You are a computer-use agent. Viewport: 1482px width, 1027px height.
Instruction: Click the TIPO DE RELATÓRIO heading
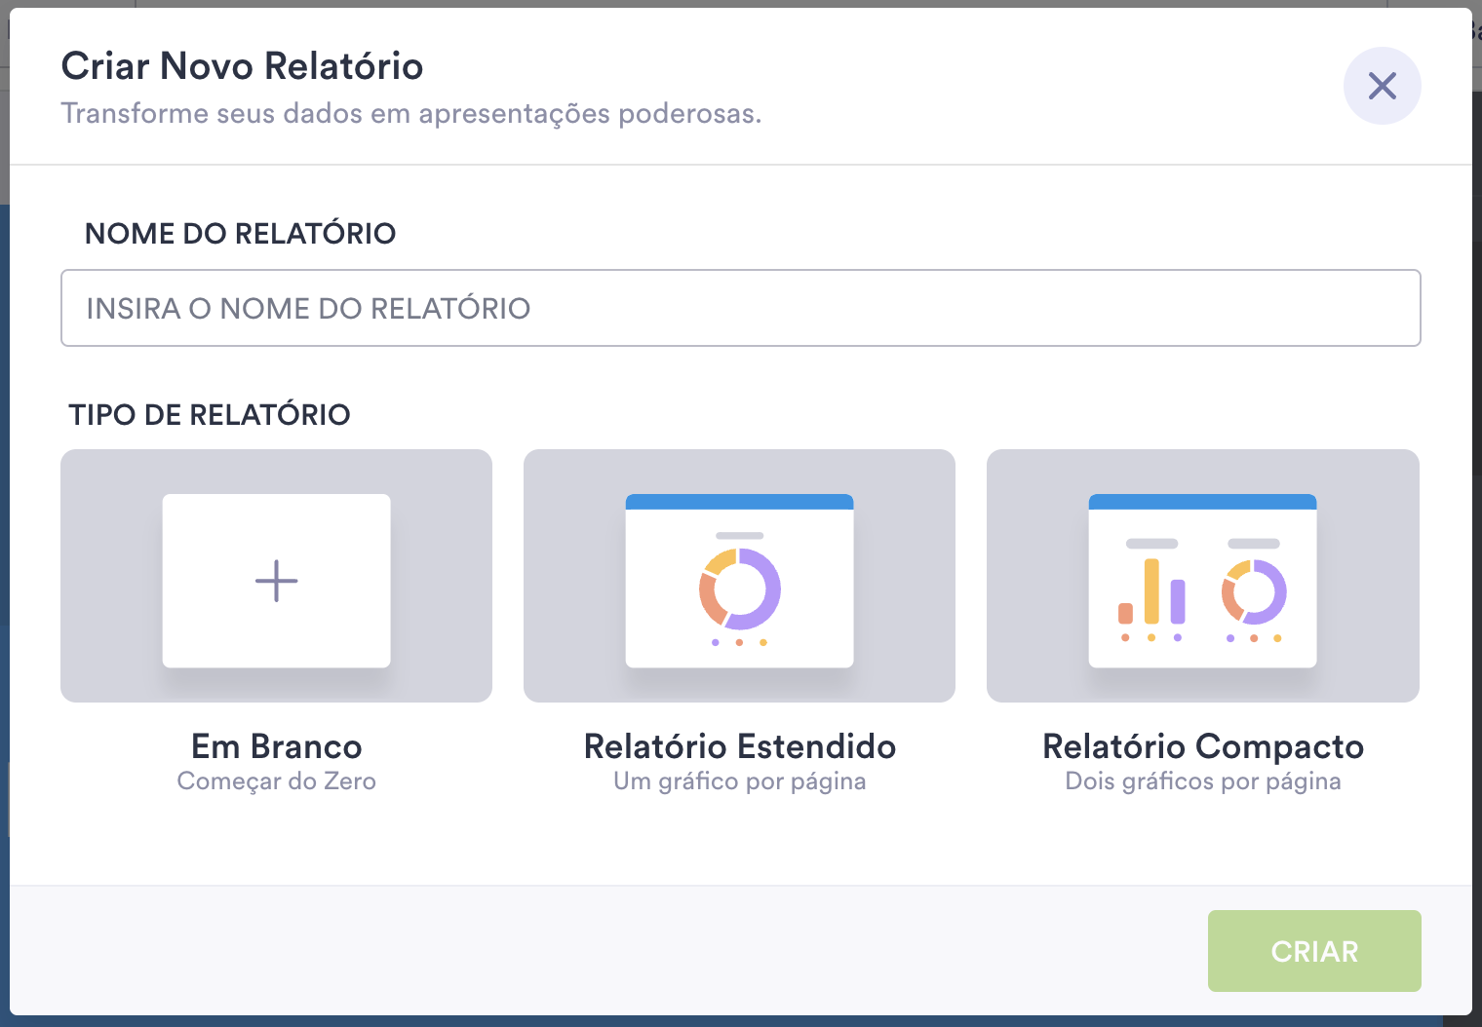(x=210, y=415)
